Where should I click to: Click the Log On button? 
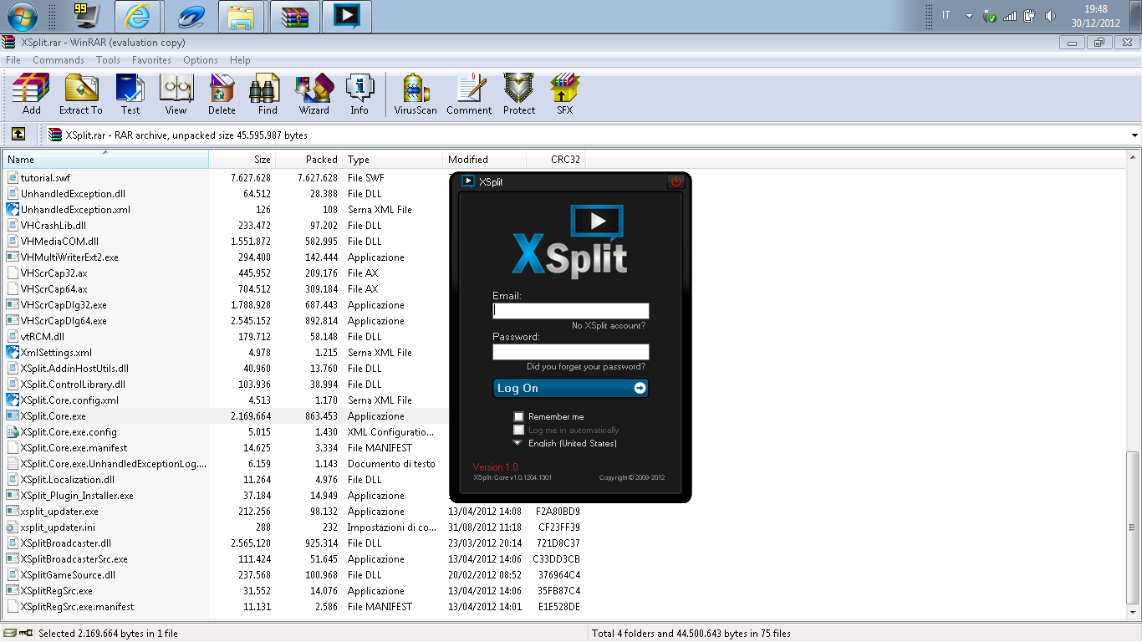(571, 388)
